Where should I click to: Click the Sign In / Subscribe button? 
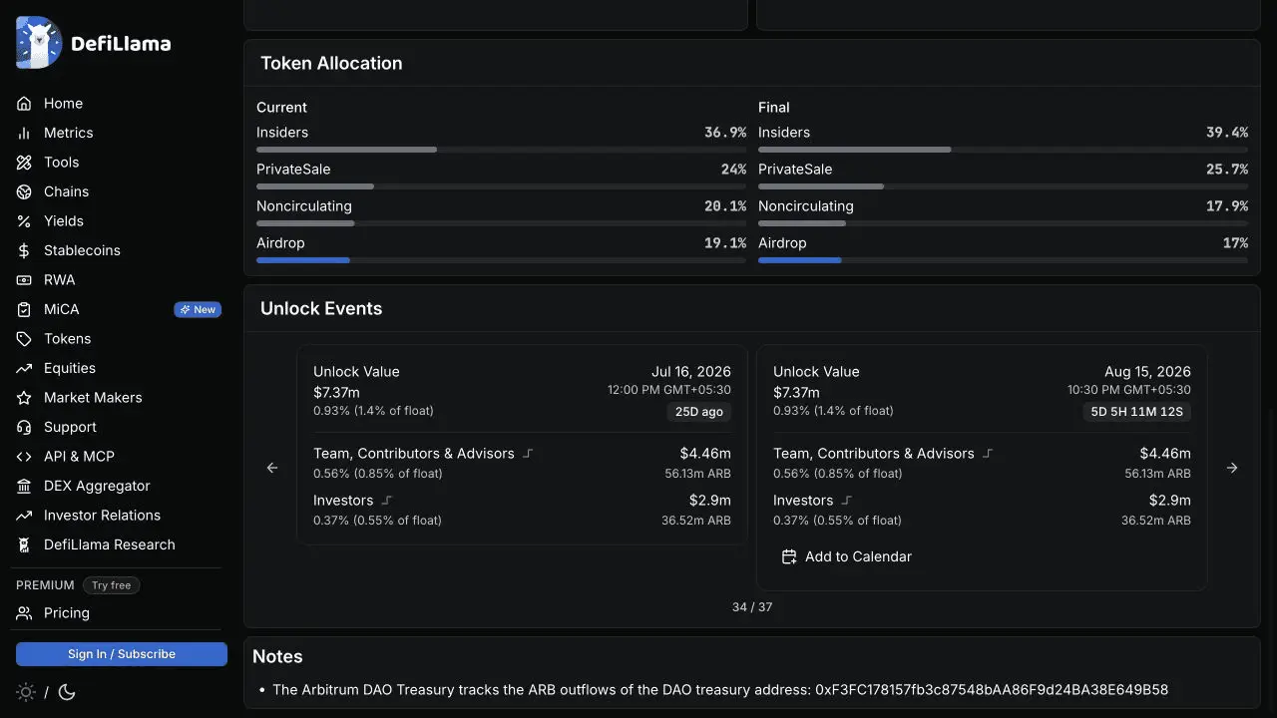pyautogui.click(x=122, y=654)
